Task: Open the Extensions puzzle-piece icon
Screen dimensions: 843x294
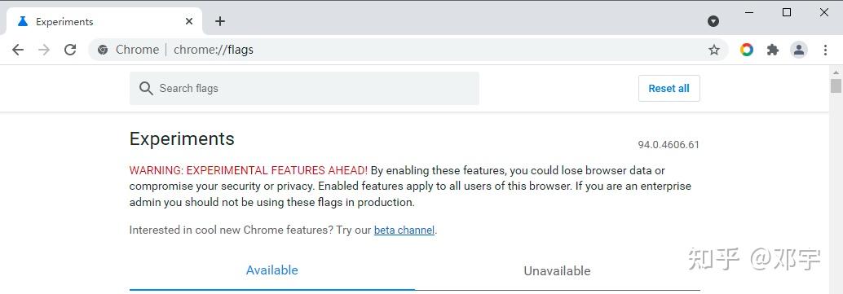Action: 773,50
